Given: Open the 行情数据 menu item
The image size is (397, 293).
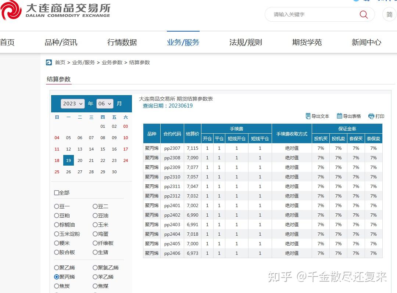Looking at the screenshot, I should (x=122, y=42).
